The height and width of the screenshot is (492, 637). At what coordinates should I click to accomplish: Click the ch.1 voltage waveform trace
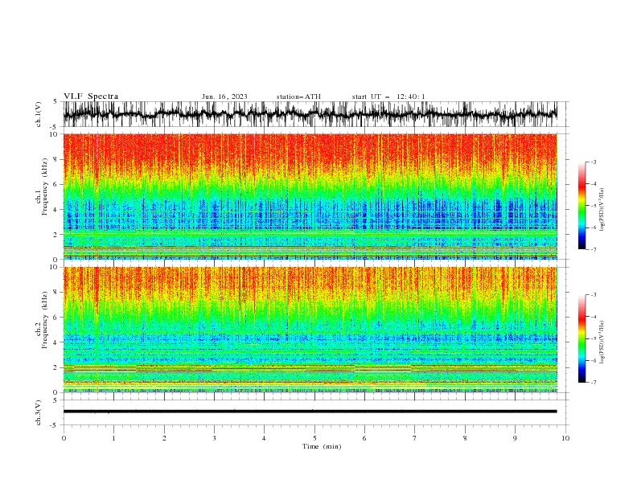click(x=310, y=114)
